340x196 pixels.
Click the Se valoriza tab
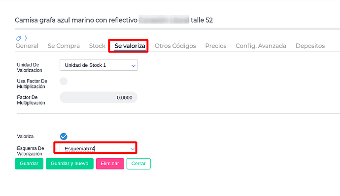130,46
